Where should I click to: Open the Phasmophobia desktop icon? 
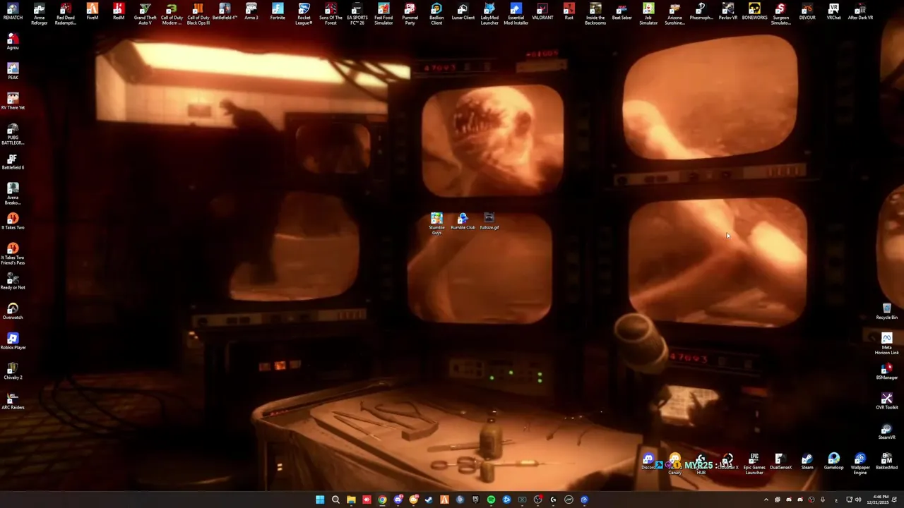701,11
